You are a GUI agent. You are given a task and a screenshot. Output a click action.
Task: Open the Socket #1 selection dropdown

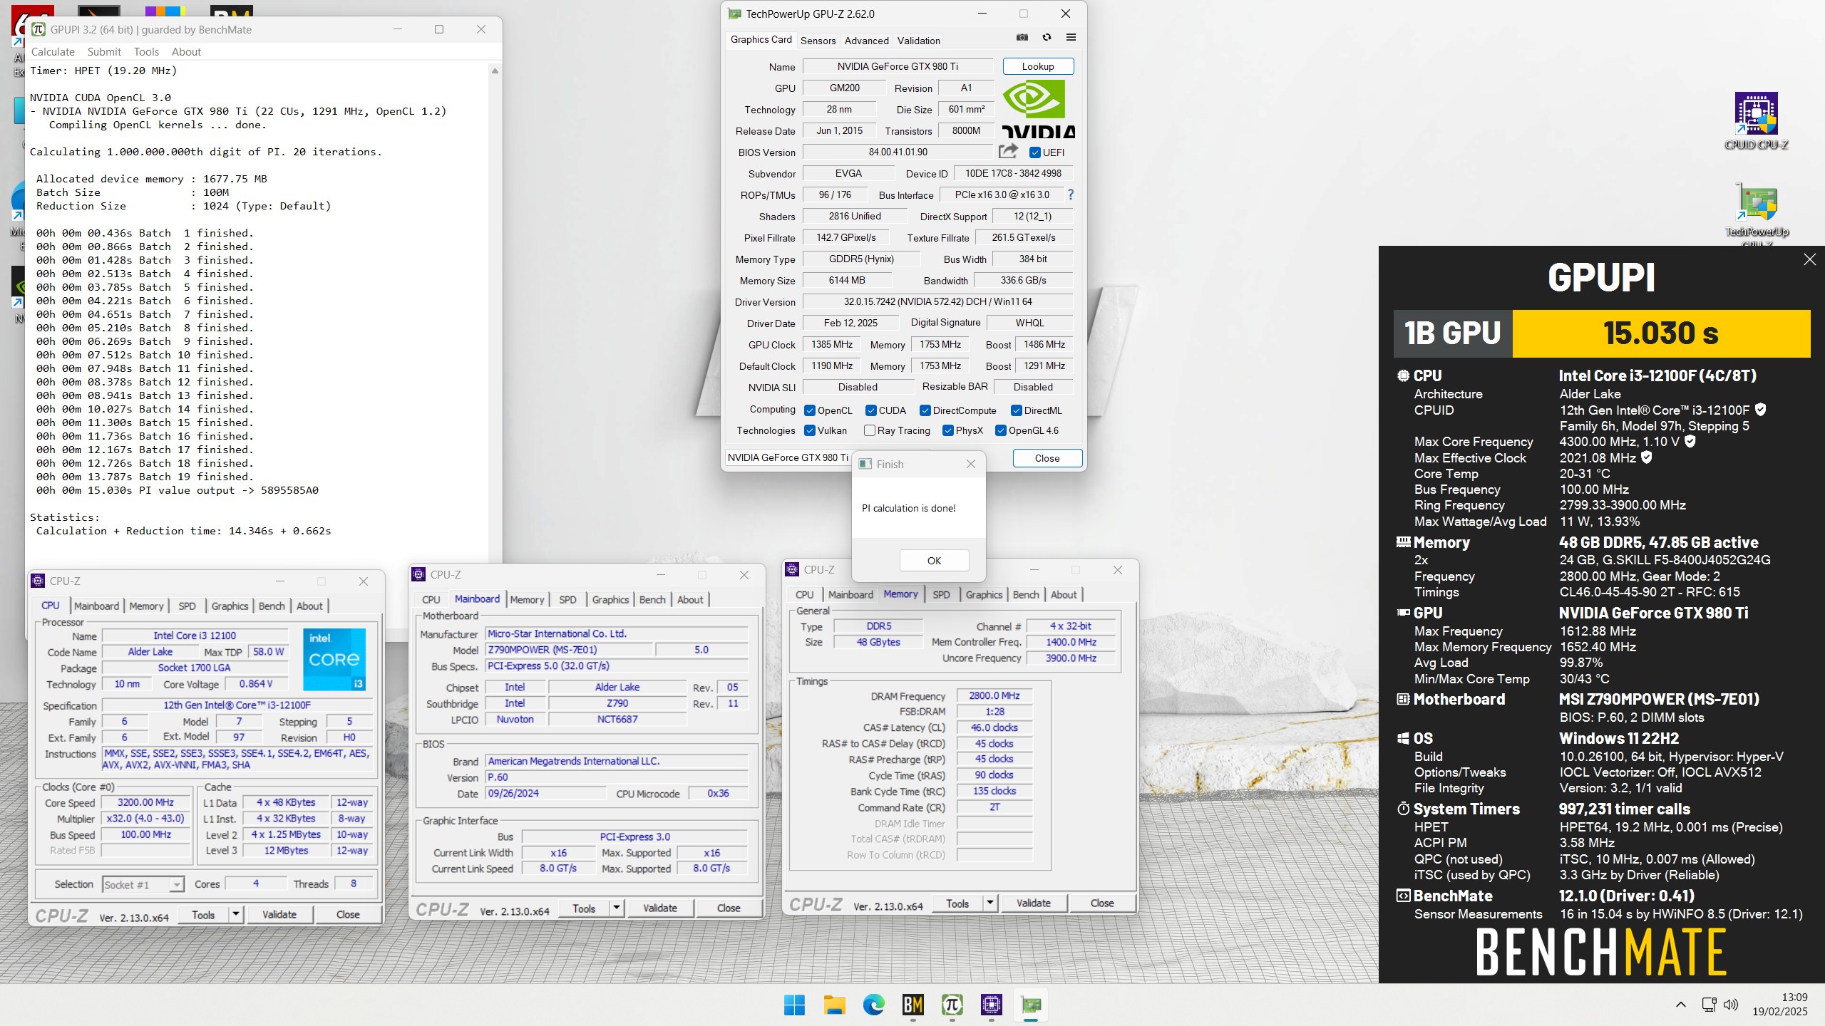coord(143,884)
